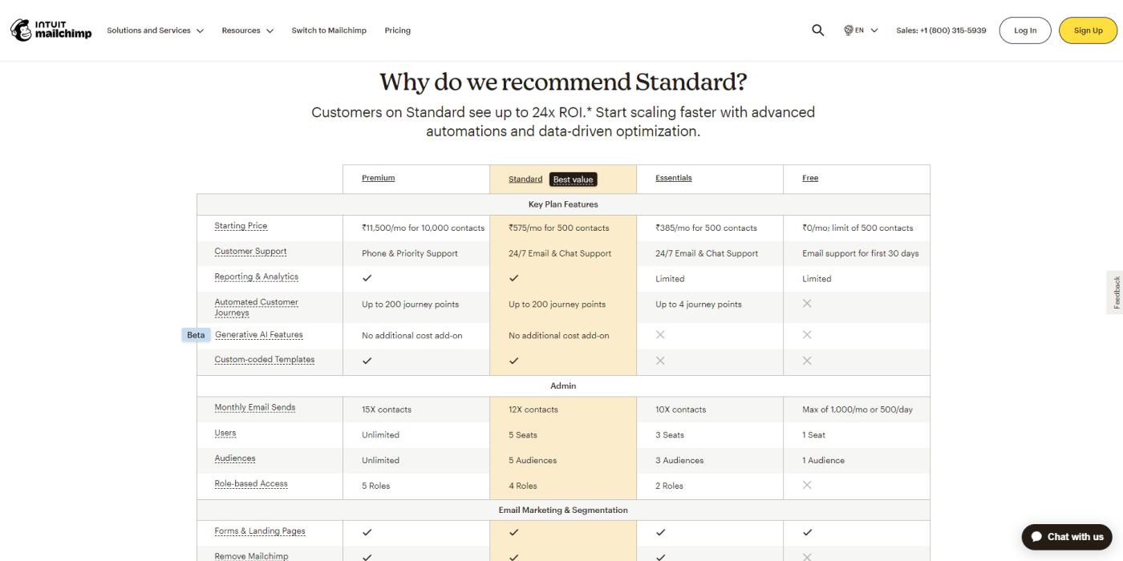Open Switch to Mailchimp nav item
Viewport: 1123px width, 561px height.
pos(329,30)
